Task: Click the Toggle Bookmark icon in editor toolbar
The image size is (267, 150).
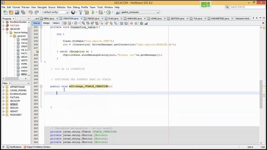Action: click(116, 23)
